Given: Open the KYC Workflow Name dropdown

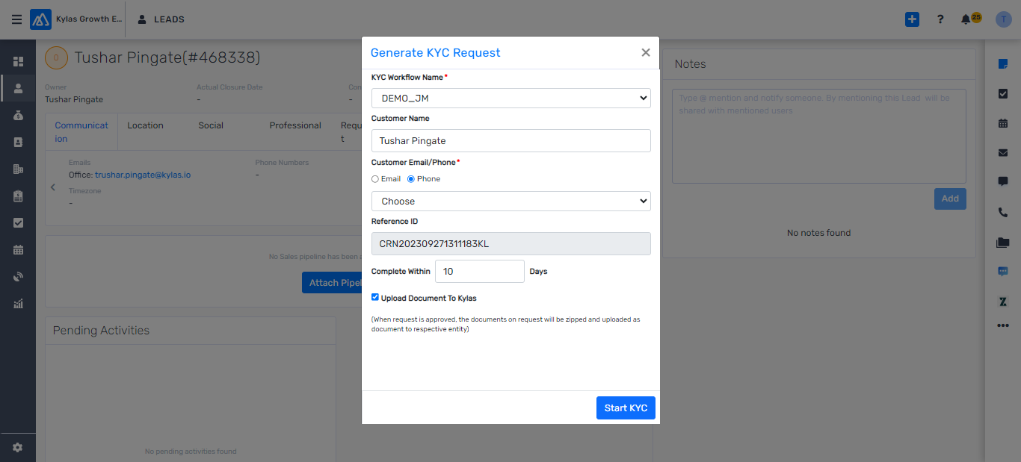Looking at the screenshot, I should tap(510, 98).
